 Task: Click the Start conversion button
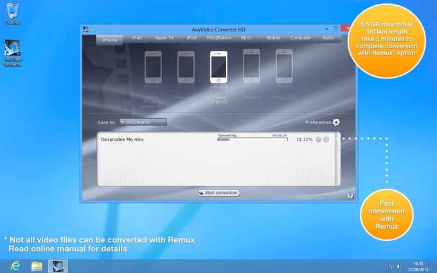click(x=219, y=193)
